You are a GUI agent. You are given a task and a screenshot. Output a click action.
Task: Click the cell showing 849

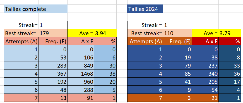pos(81,66)
